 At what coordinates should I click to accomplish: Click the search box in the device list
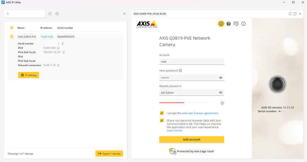click(24, 14)
